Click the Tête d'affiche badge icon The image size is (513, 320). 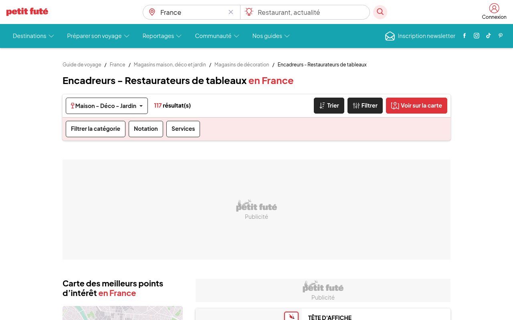click(291, 316)
